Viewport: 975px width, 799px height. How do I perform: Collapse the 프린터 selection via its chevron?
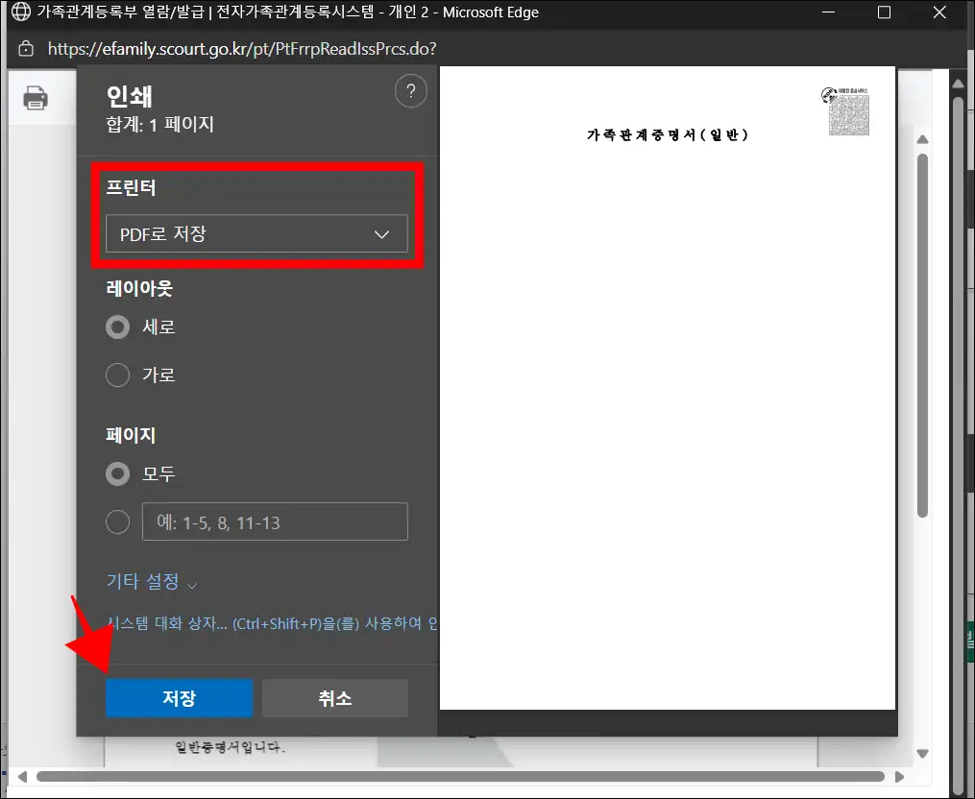coord(381,233)
